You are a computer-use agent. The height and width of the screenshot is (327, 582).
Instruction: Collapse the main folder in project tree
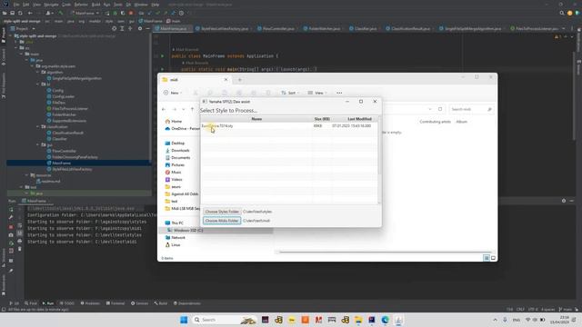[x=22, y=54]
